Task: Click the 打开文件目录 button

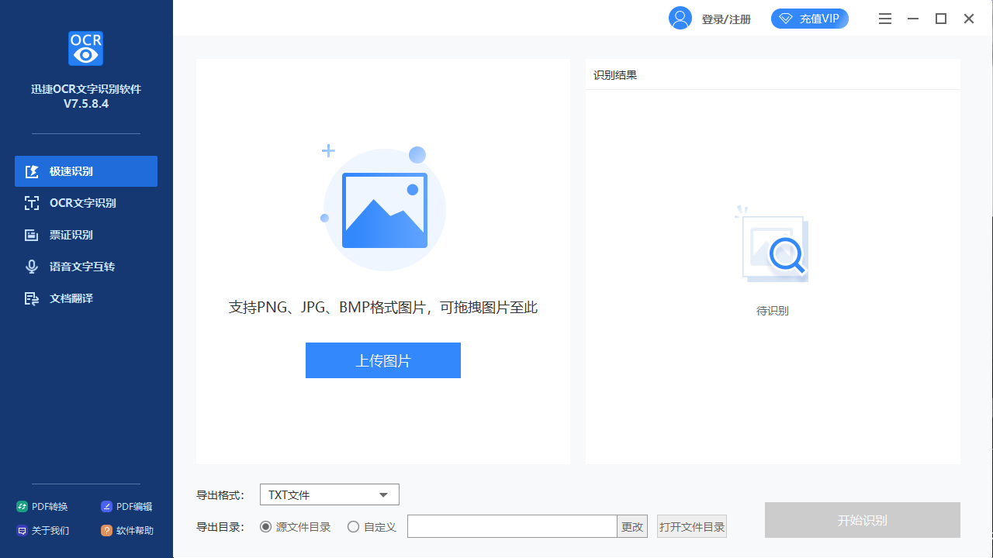Action: pyautogui.click(x=690, y=525)
